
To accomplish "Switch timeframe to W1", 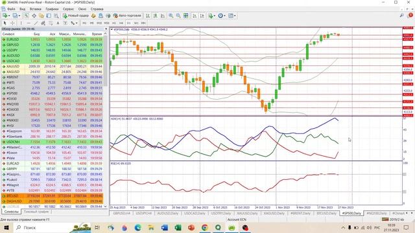I will click(136, 23).
